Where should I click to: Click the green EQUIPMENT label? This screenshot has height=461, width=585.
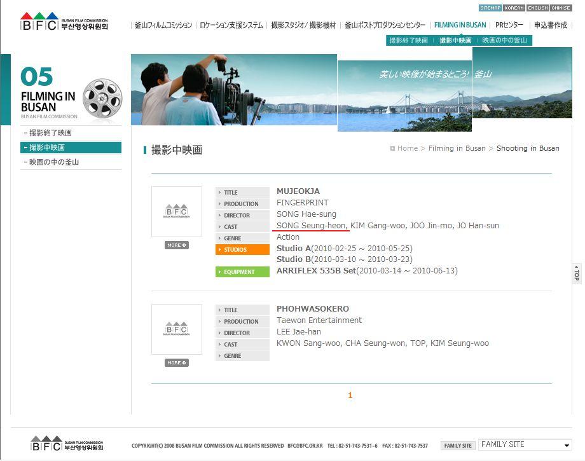tap(242, 272)
